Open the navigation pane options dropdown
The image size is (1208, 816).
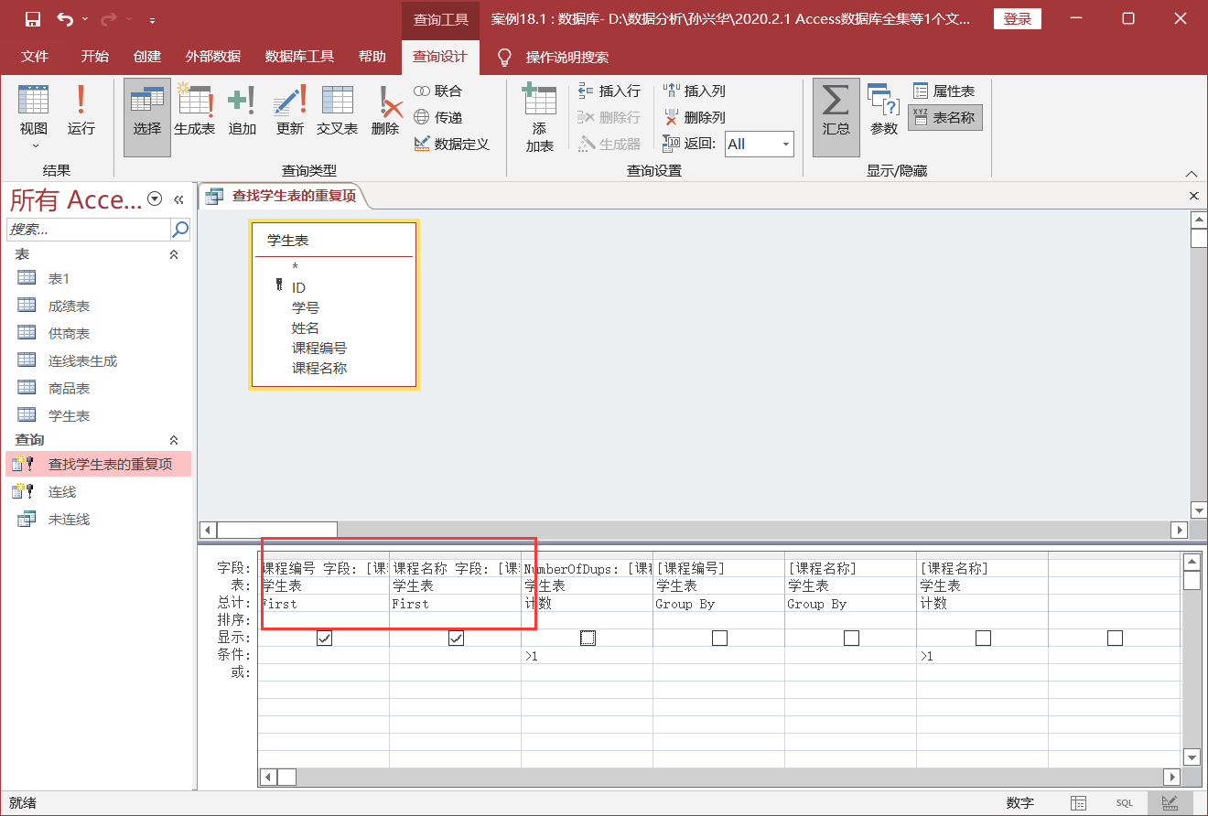(155, 199)
